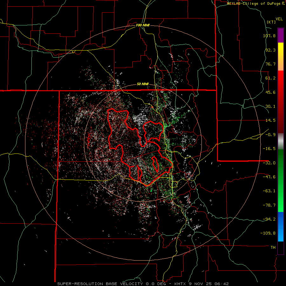Click the TH threshold label

pos(273,248)
